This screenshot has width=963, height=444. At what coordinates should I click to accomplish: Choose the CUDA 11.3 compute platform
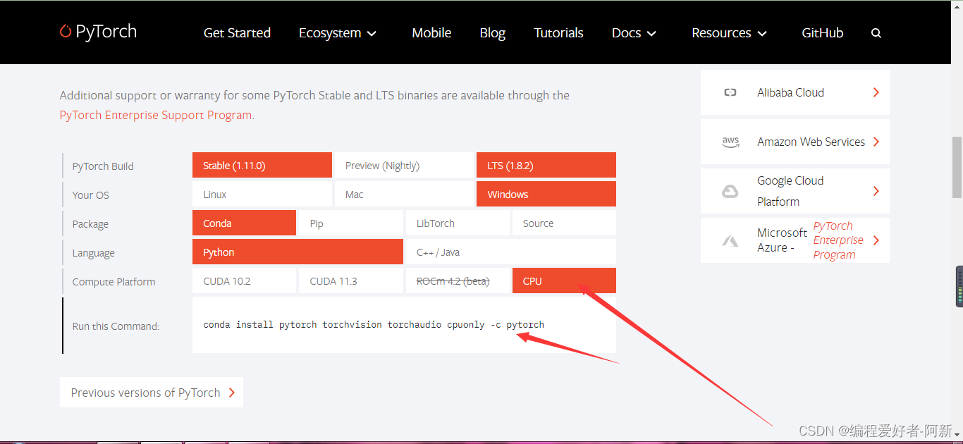click(x=350, y=281)
